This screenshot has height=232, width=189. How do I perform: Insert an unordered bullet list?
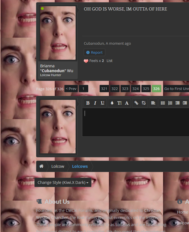163,103
